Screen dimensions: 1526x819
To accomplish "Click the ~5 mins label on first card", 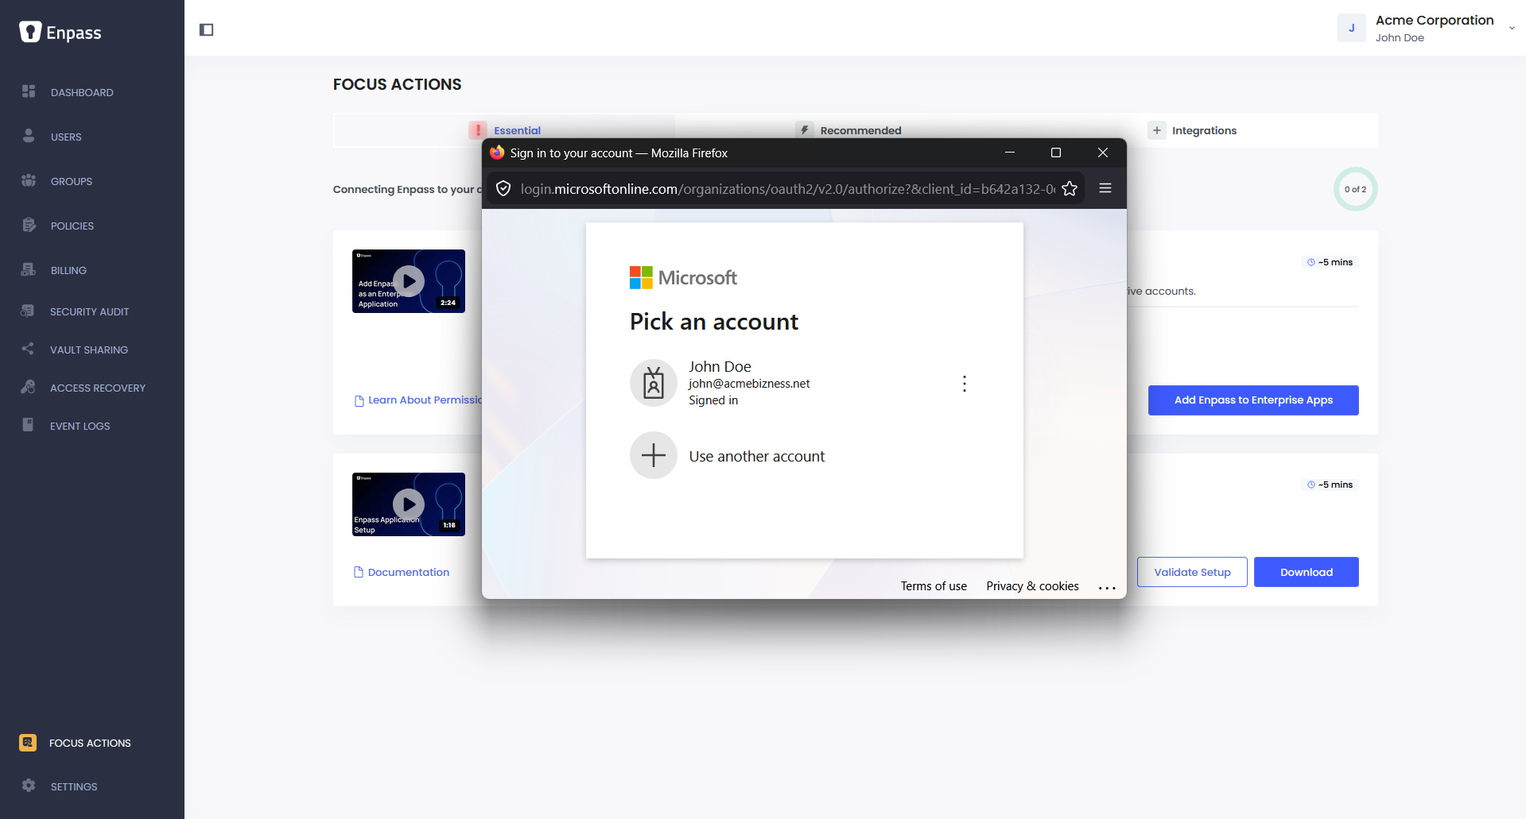I will (x=1330, y=262).
